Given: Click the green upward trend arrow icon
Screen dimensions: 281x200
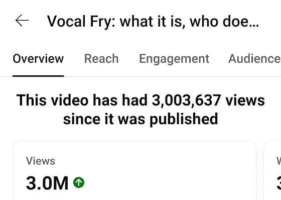Looking at the screenshot, I should tap(79, 182).
